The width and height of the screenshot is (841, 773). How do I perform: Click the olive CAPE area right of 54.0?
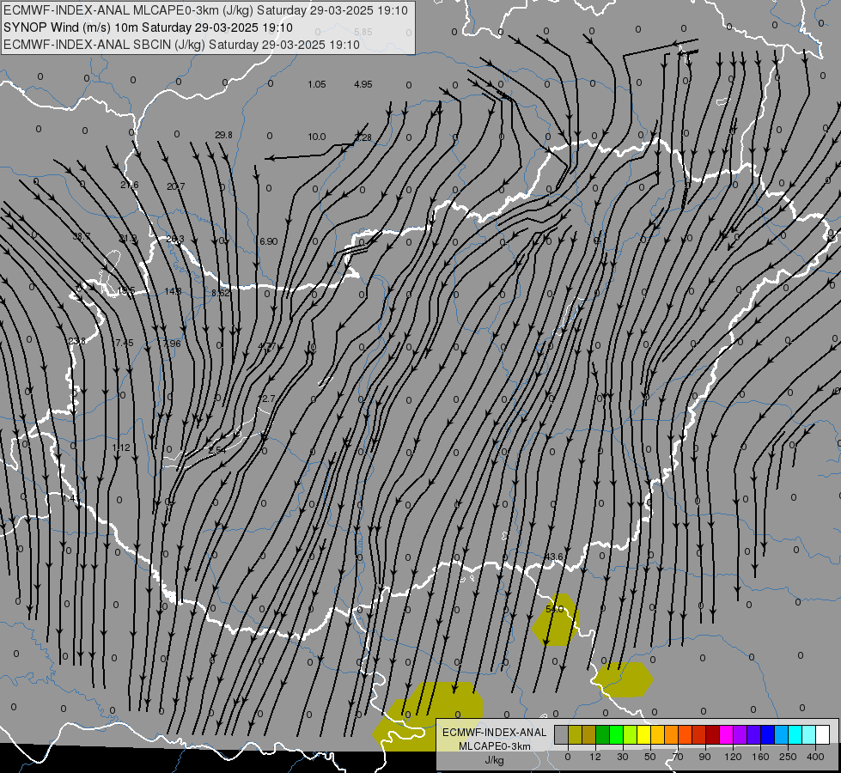(x=624, y=679)
